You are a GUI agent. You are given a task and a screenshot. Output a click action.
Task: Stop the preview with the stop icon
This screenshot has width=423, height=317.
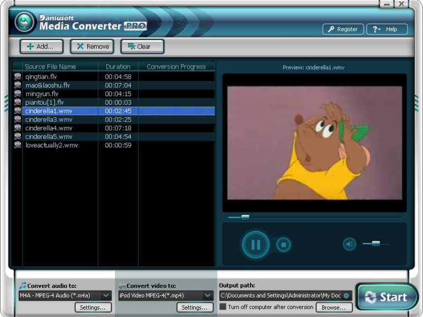[x=283, y=245]
